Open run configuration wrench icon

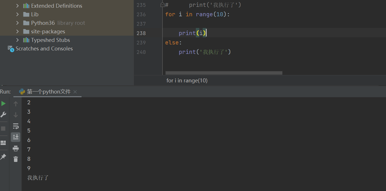click(x=3, y=115)
